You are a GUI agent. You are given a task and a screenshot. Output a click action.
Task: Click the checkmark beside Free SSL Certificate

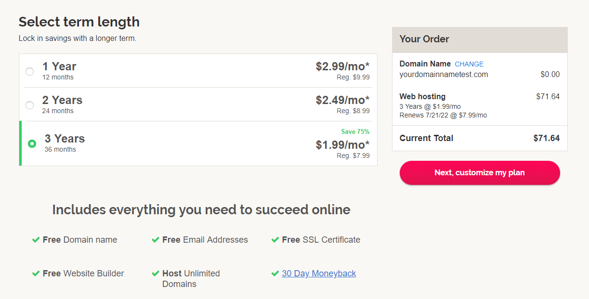[275, 240]
